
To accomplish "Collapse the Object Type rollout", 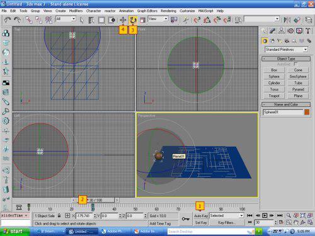I will point(286,59).
